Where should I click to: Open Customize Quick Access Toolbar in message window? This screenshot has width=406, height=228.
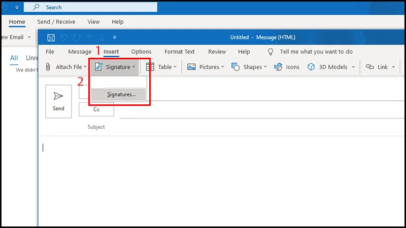(115, 37)
